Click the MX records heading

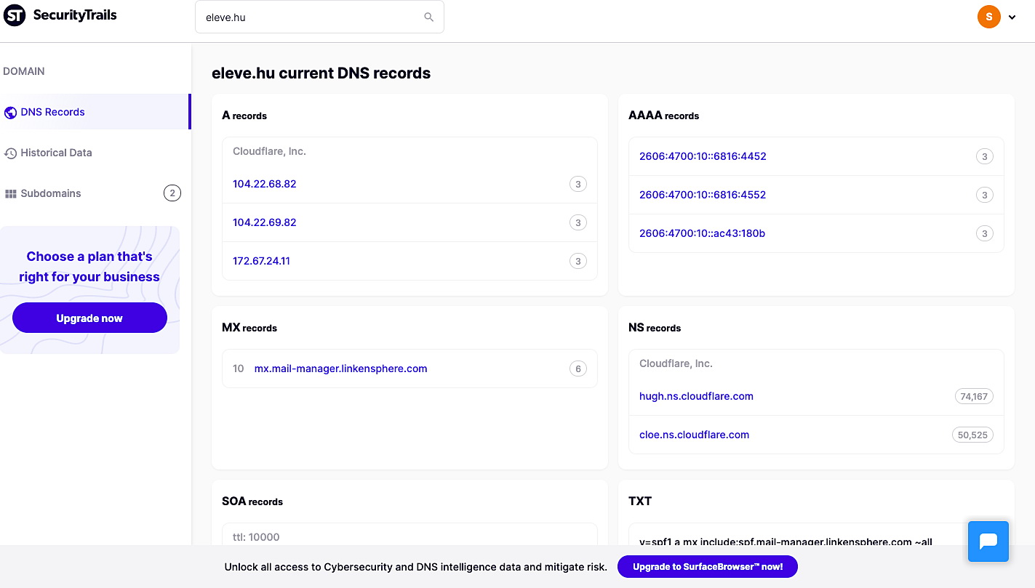pos(249,328)
